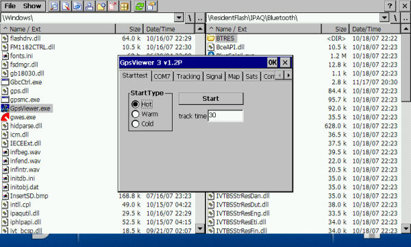Click the help question mark button

[390, 5]
